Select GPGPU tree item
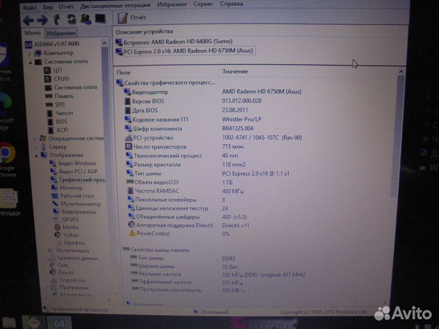The height and width of the screenshot is (329, 439). point(66,219)
